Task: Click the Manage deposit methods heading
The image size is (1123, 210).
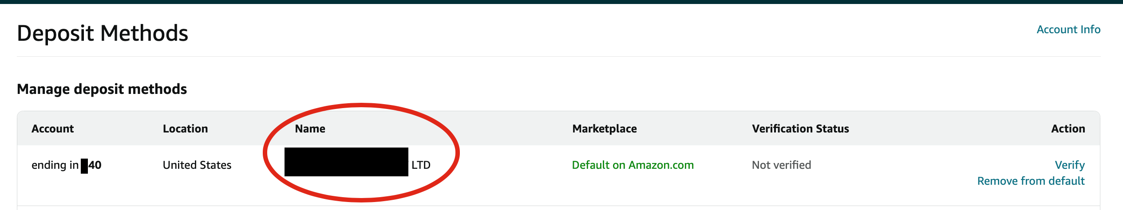Action: [102, 89]
